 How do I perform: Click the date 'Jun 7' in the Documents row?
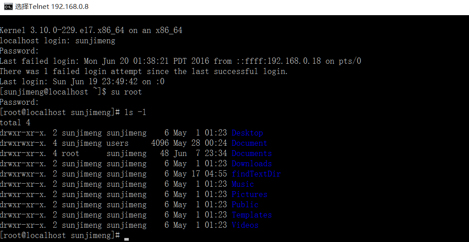(186, 153)
